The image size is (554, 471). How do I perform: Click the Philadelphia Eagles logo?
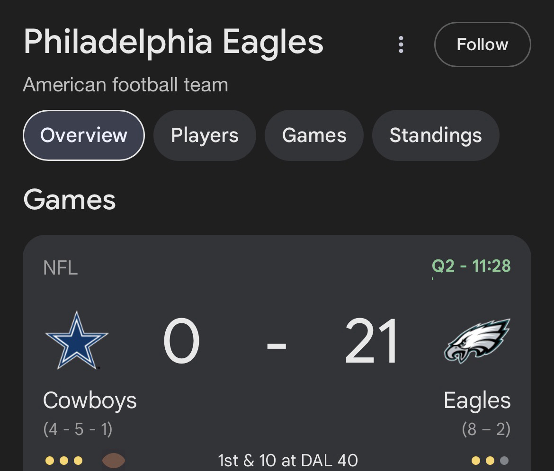coord(477,341)
